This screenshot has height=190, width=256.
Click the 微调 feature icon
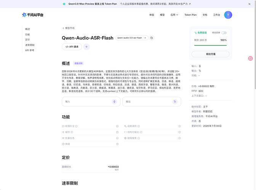(x=63, y=144)
